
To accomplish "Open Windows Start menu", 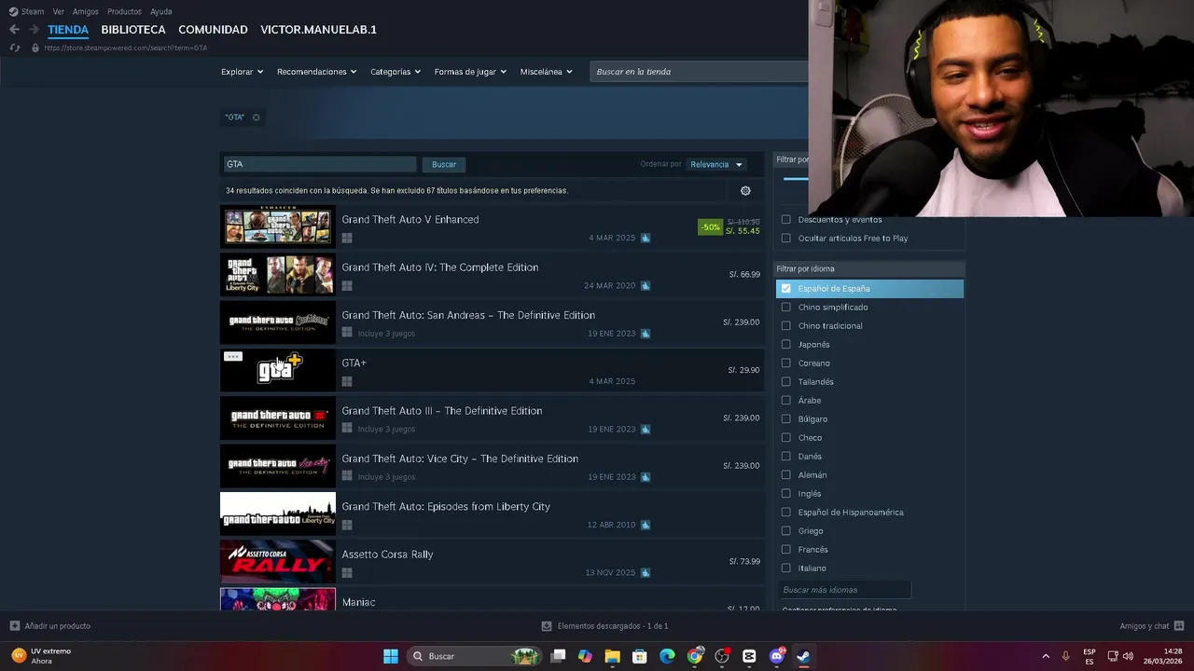I will pyautogui.click(x=391, y=656).
